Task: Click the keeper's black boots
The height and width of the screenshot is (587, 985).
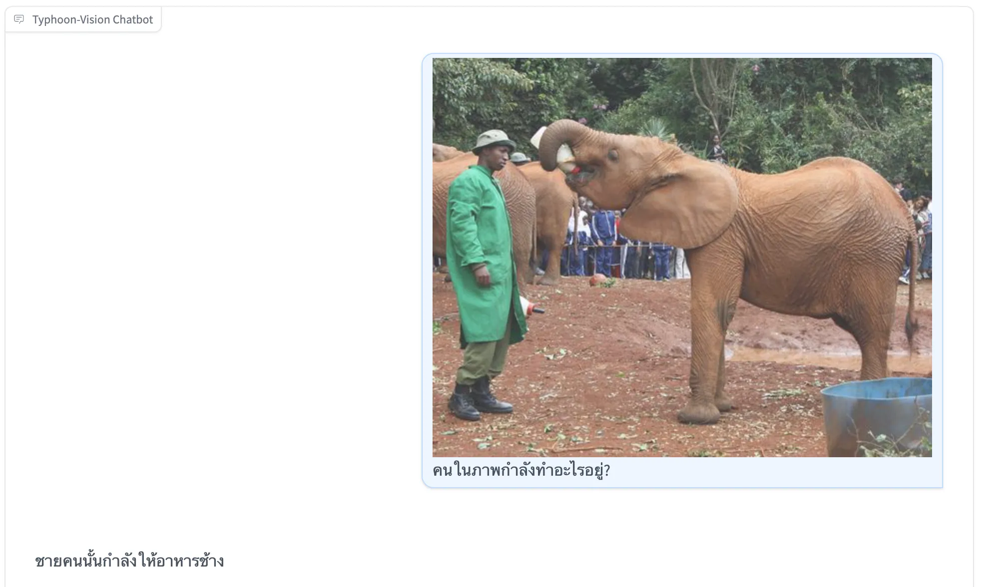Action: point(479,399)
